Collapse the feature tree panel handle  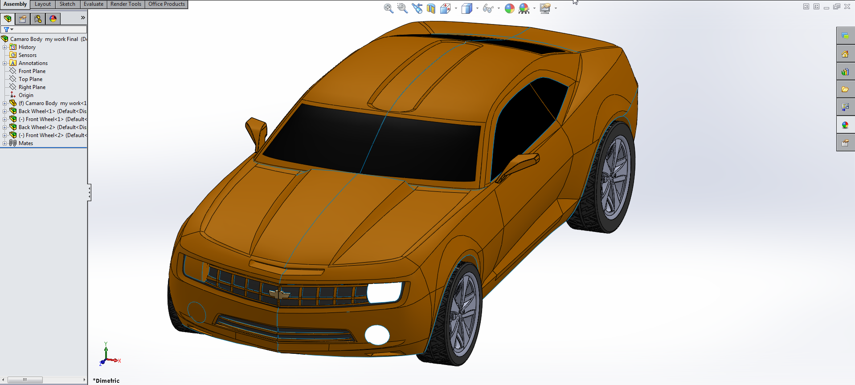pyautogui.click(x=90, y=193)
